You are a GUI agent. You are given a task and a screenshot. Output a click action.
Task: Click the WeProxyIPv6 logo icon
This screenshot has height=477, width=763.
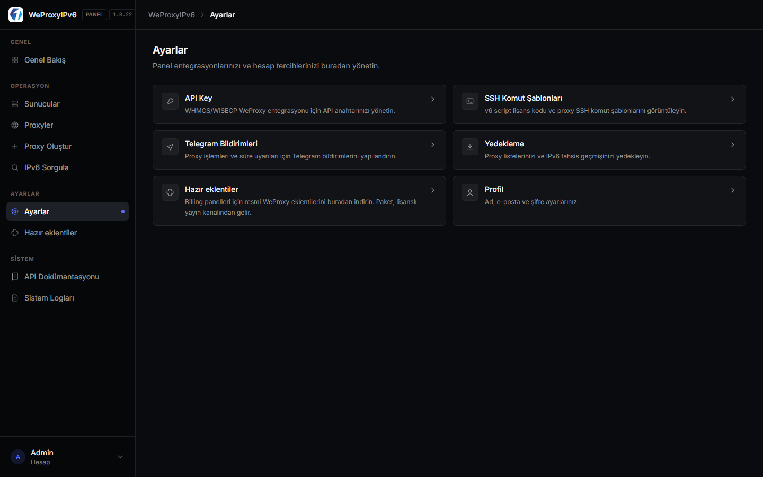coord(16,15)
